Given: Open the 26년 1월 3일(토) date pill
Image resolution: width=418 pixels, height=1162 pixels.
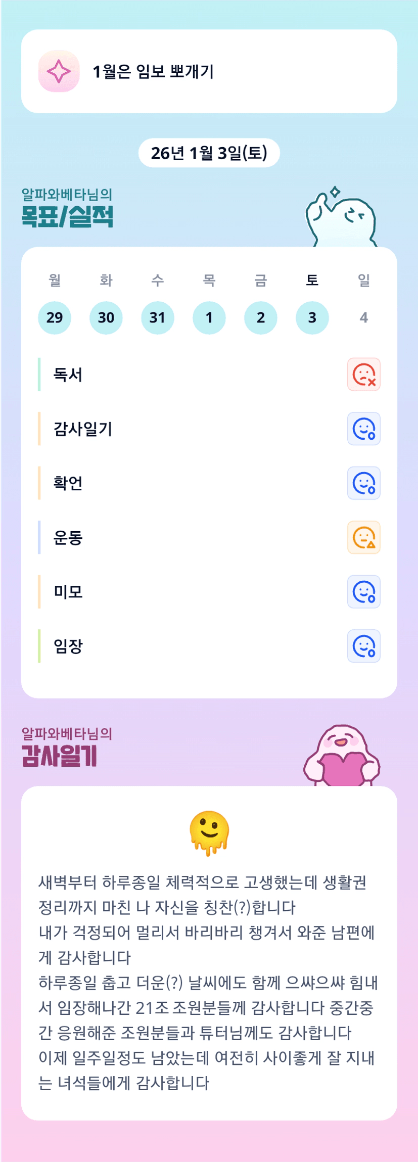Looking at the screenshot, I should click(x=209, y=153).
